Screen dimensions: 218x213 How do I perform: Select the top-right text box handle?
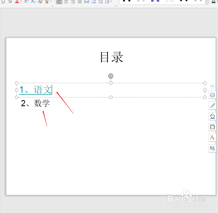coord(205,83)
